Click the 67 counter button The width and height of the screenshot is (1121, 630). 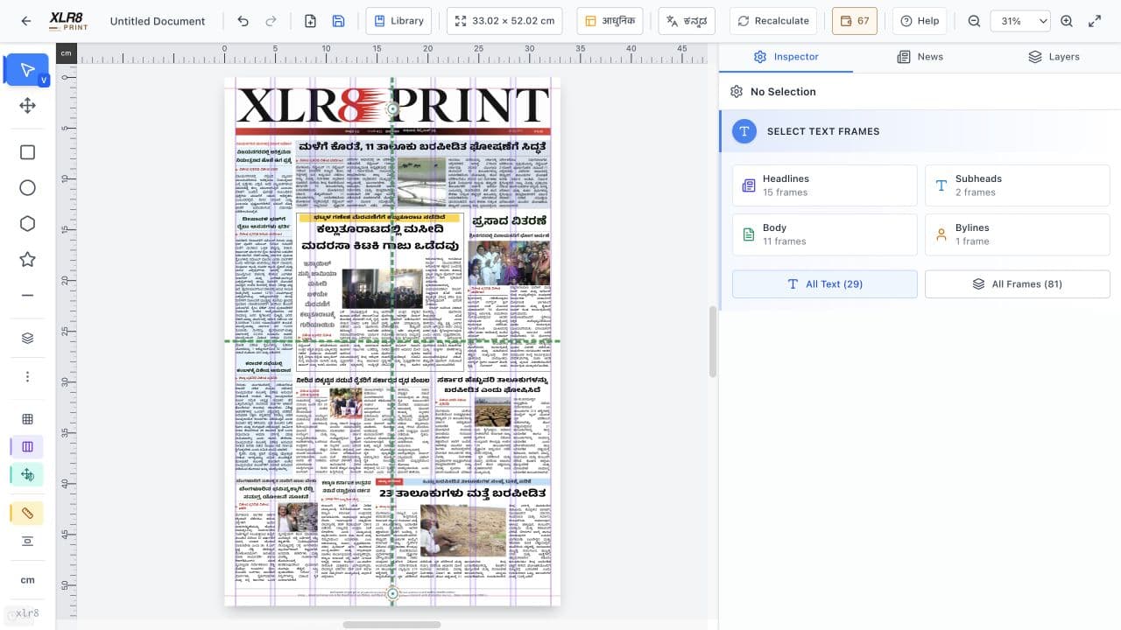855,21
